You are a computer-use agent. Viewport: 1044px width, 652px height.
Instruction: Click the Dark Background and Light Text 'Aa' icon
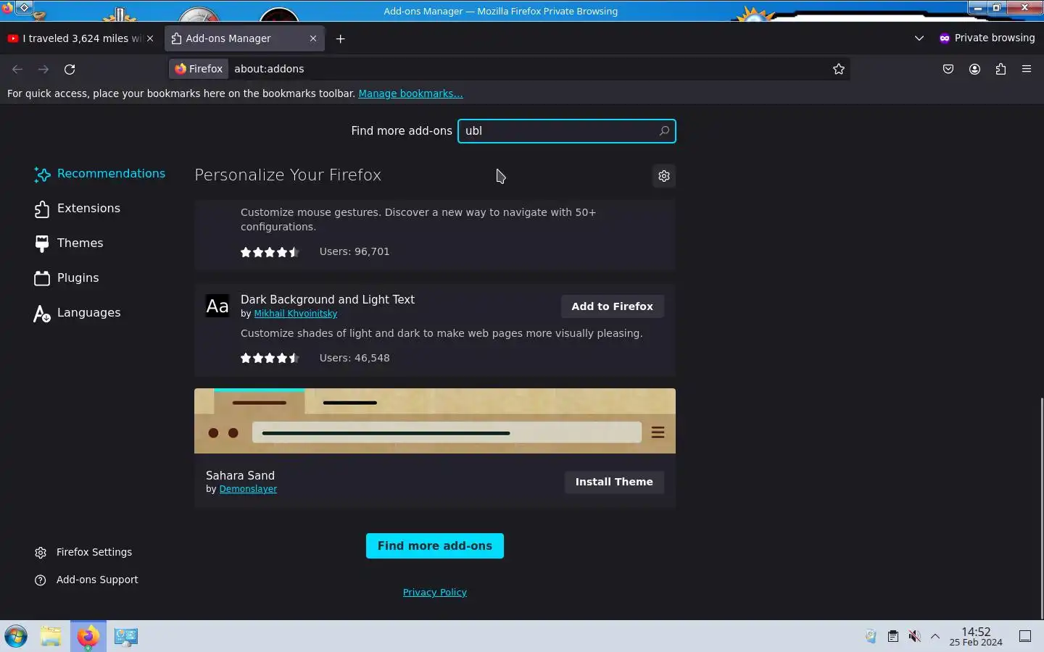[217, 306]
